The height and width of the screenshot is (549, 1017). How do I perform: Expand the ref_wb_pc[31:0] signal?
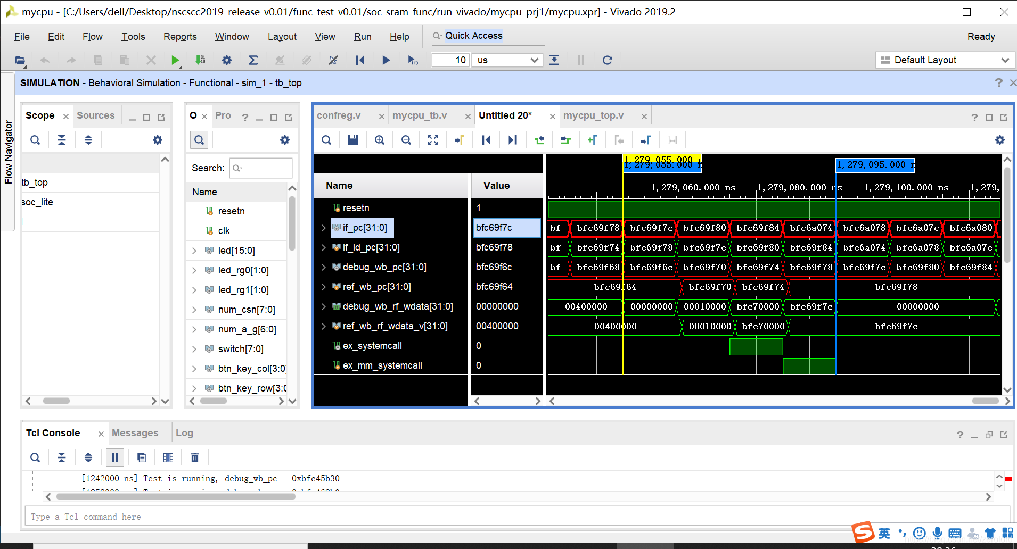(323, 287)
